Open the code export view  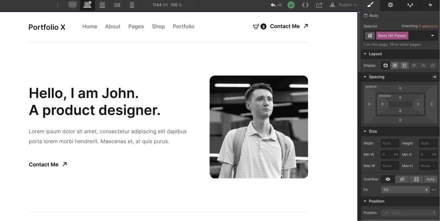(x=305, y=5)
